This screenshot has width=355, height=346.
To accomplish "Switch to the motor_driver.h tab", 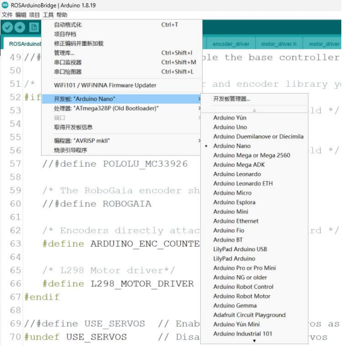I will point(279,44).
